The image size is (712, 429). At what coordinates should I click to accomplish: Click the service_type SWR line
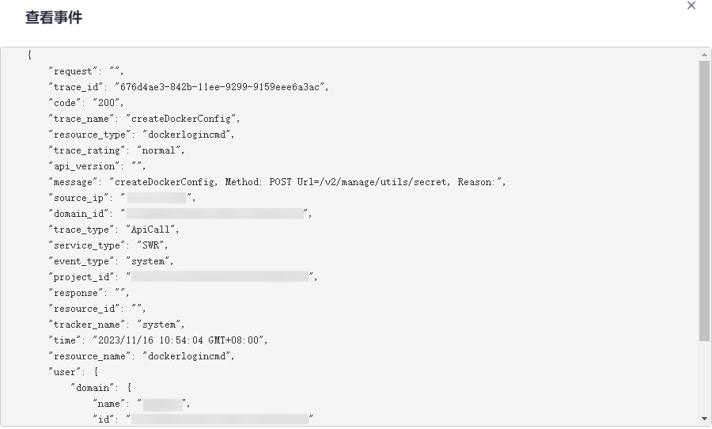(x=108, y=245)
